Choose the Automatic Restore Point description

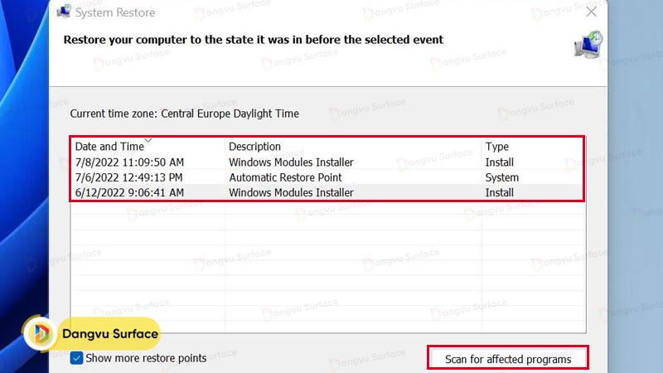pyautogui.click(x=285, y=177)
